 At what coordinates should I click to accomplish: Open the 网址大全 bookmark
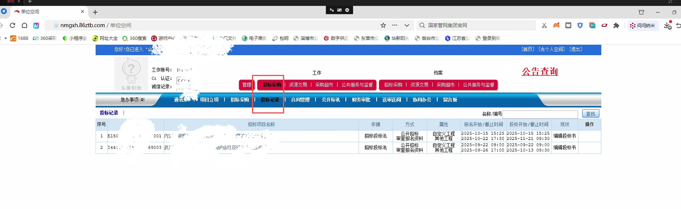(x=105, y=38)
